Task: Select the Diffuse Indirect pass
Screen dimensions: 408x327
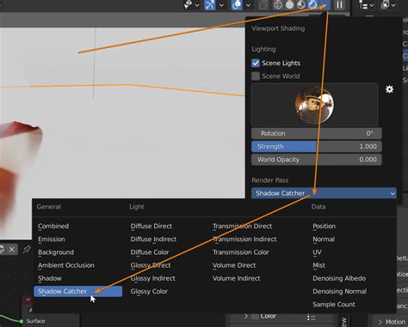Action: [x=153, y=239]
